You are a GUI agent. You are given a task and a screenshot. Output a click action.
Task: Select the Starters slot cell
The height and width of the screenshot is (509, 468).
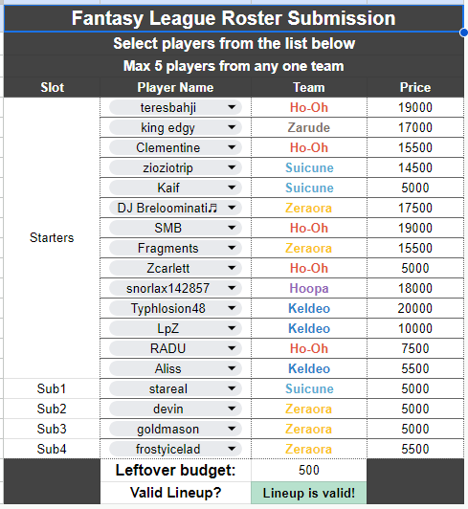52,237
